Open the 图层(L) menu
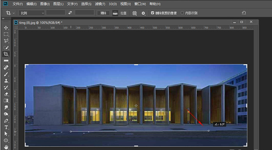This screenshot has height=150, width=272. (x=58, y=4)
